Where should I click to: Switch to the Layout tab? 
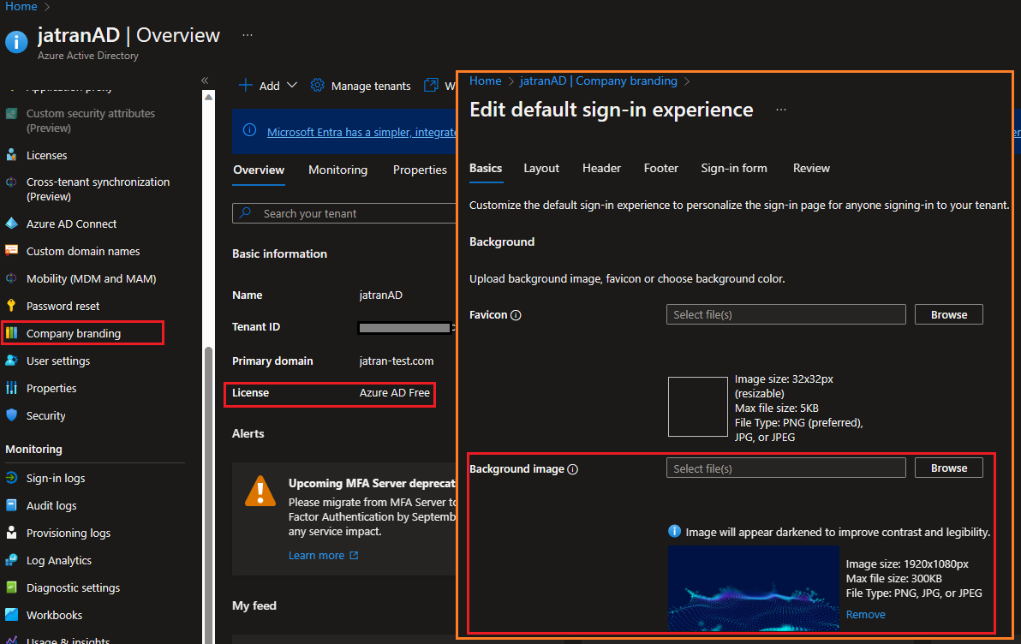[541, 168]
